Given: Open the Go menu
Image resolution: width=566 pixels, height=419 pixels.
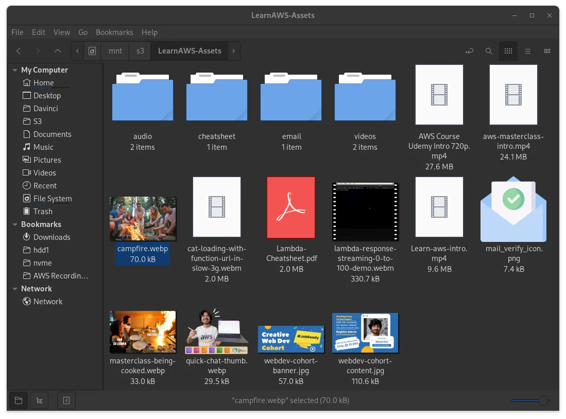Looking at the screenshot, I should point(83,32).
